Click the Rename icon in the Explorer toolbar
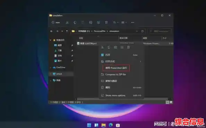The width and height of the screenshot is (206, 128). tap(91, 22)
